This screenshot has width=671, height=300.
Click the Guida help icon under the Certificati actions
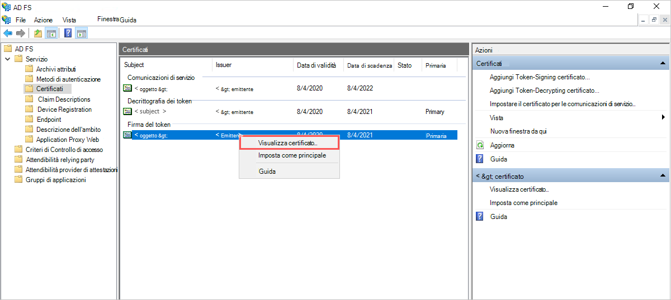coord(480,159)
